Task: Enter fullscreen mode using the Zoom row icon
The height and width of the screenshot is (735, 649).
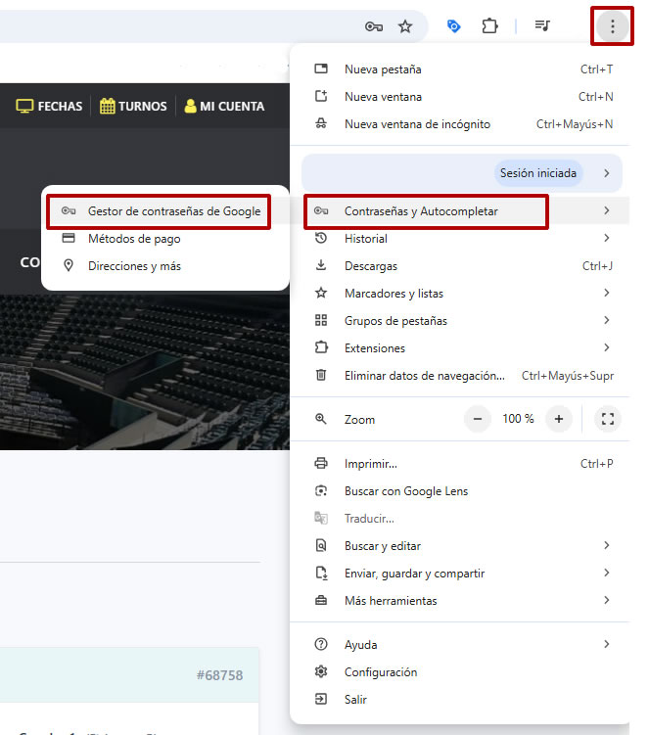Action: (x=607, y=419)
